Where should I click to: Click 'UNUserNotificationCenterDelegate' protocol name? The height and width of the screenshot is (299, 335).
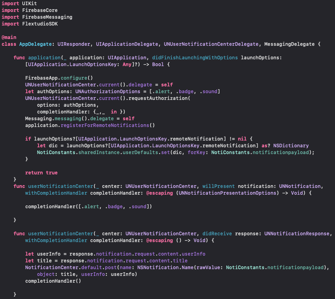coord(211,44)
